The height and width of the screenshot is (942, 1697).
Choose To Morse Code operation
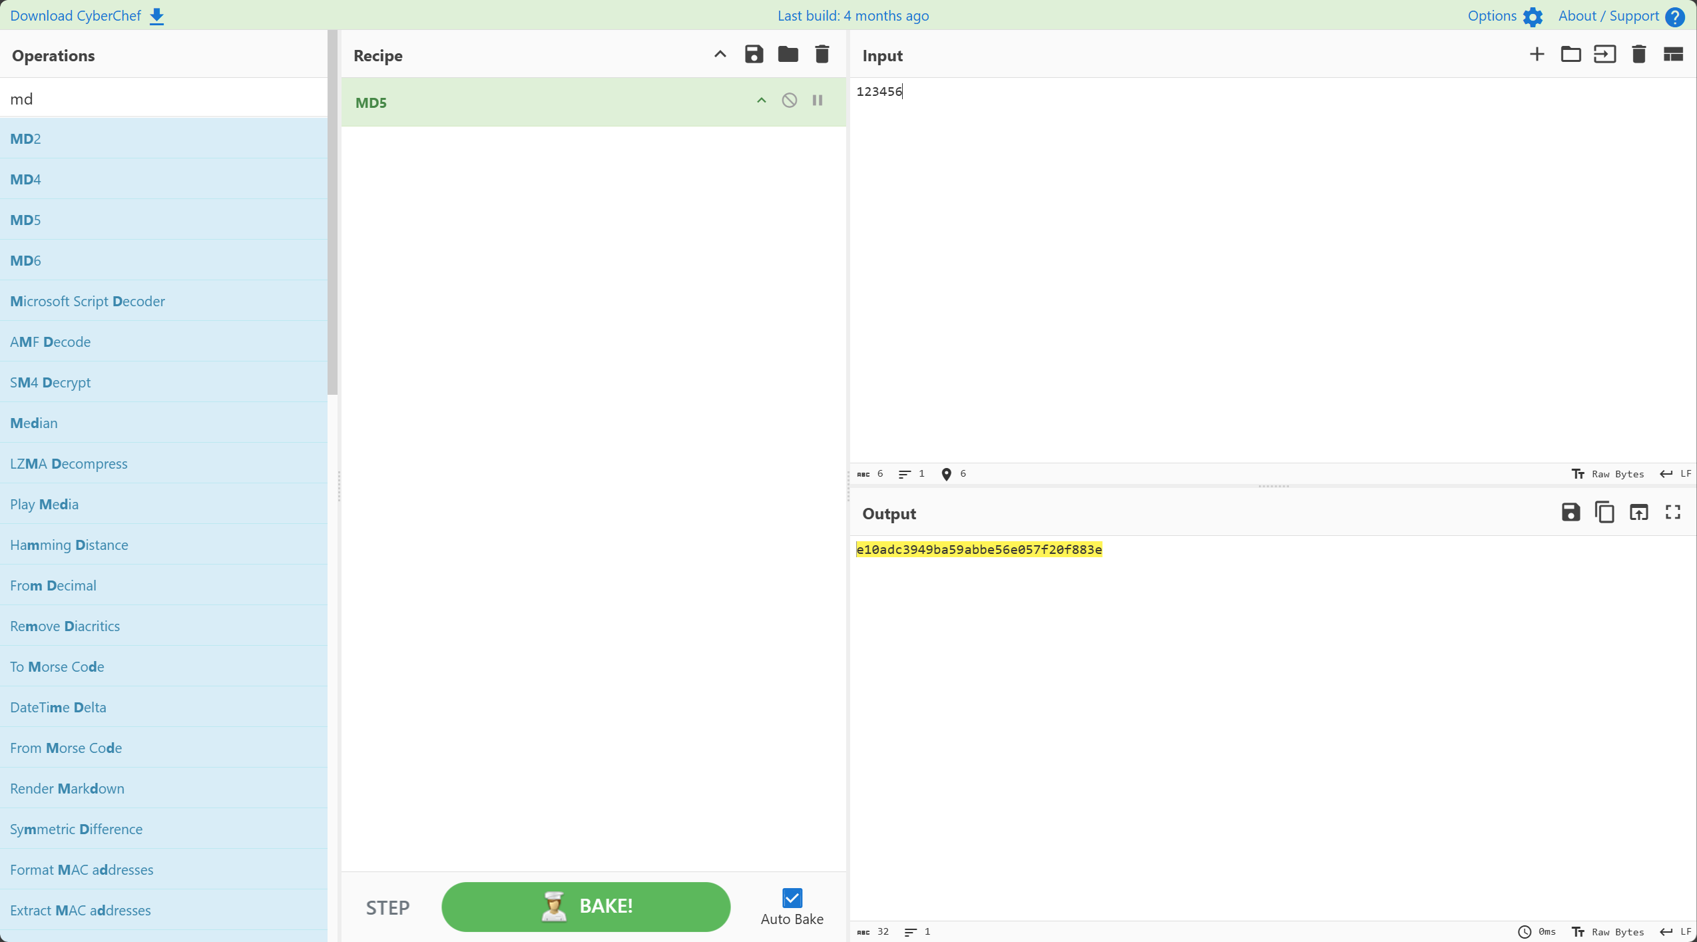pos(164,666)
